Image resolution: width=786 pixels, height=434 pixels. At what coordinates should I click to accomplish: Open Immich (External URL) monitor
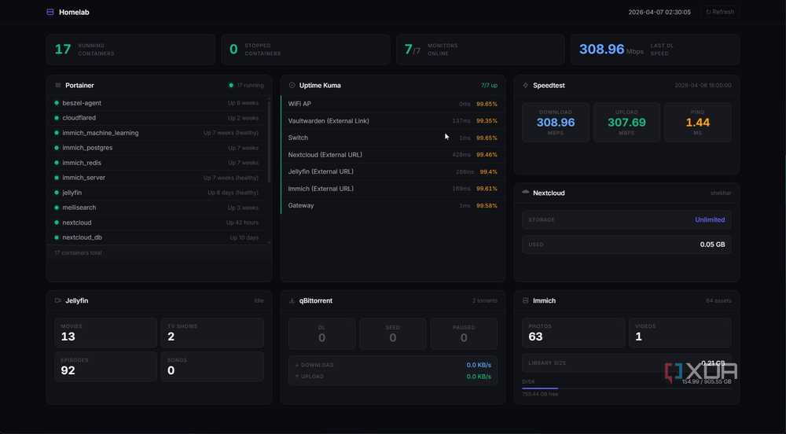392,189
